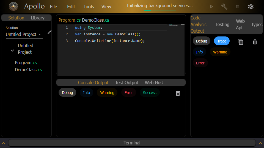Switch to Web Host tab
The width and height of the screenshot is (264, 148).
(x=154, y=82)
